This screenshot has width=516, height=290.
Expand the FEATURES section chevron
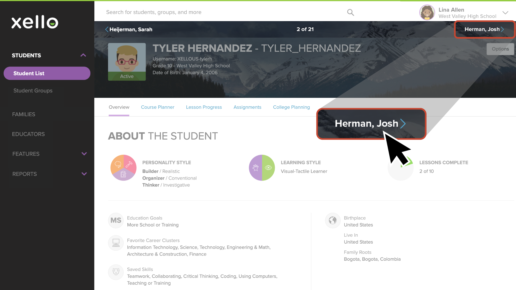[x=84, y=154]
